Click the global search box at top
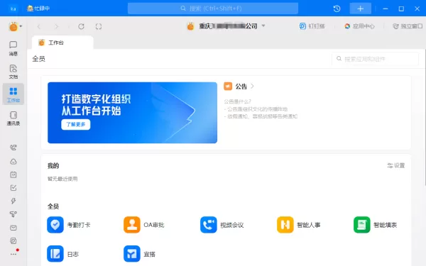The image size is (426, 266). (213, 9)
